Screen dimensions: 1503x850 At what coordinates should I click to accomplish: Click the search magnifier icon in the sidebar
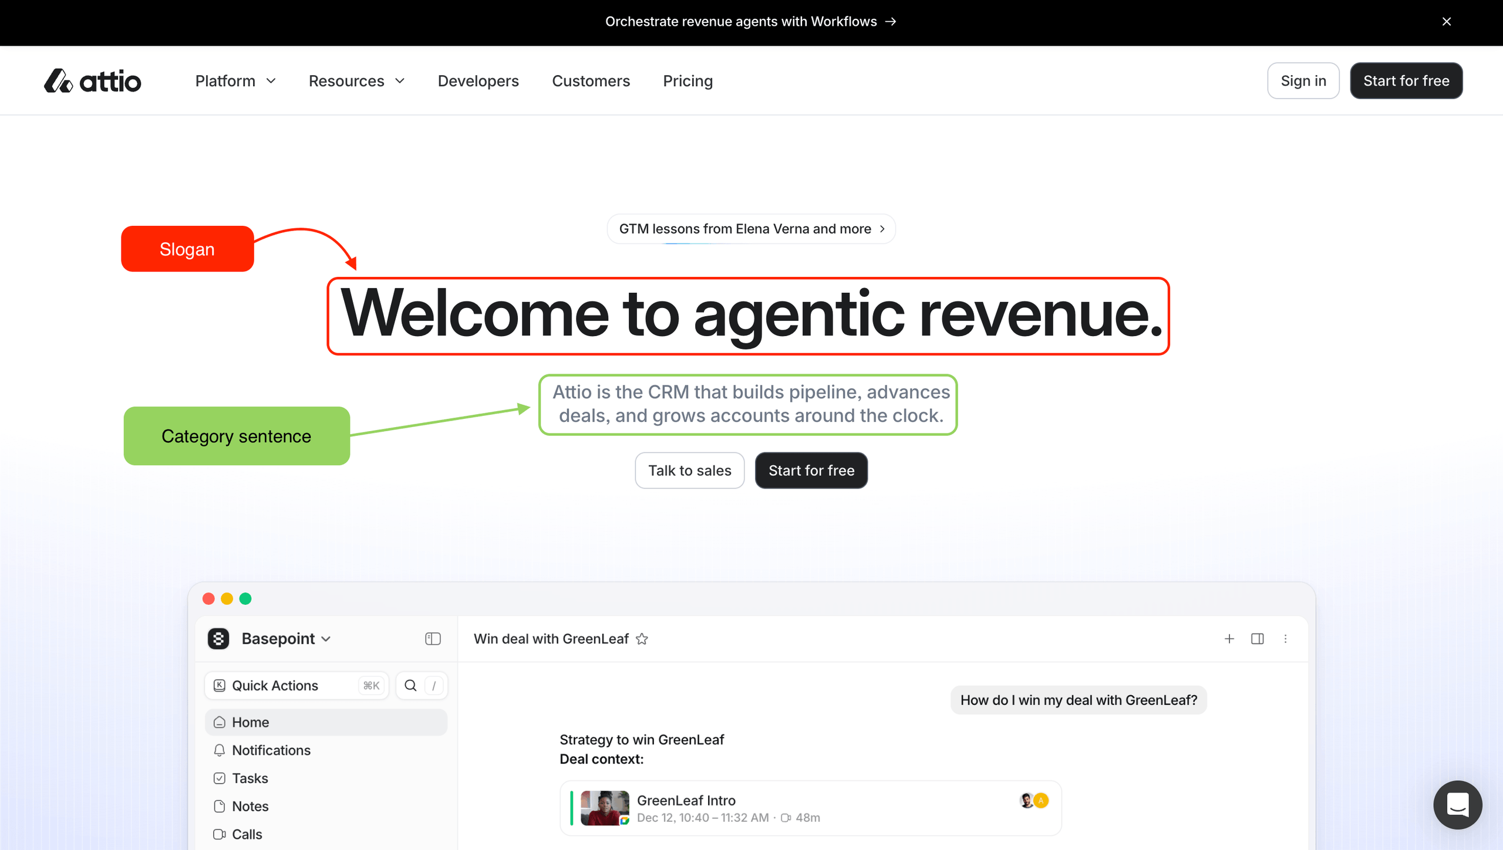point(411,685)
